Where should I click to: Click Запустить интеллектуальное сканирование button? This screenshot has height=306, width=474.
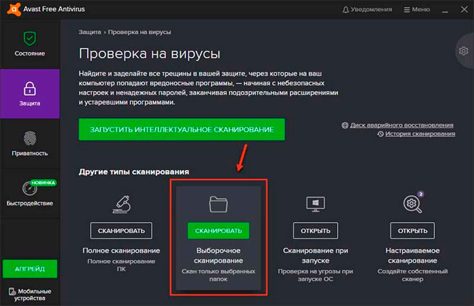tap(181, 129)
